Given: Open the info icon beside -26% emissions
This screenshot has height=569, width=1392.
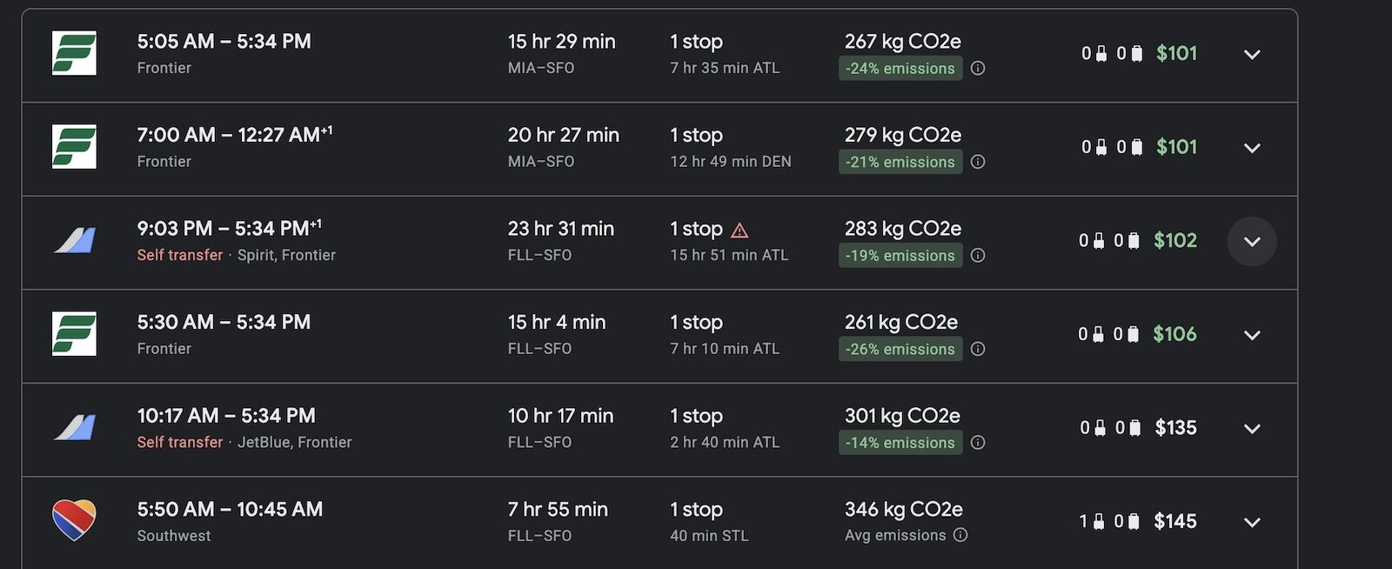Looking at the screenshot, I should (978, 349).
